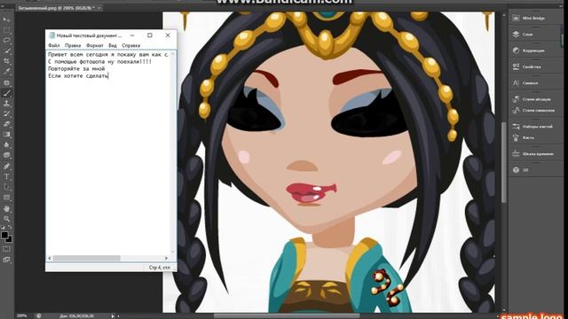Open the Формат menu in Notepad
Screen dimensions: 568x319
(95, 45)
